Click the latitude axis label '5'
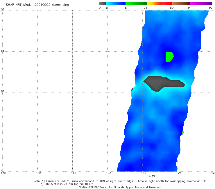The image size is (215, 189). [2, 131]
